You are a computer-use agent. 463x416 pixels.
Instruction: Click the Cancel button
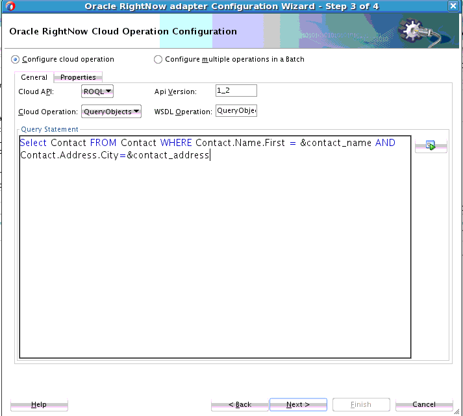tap(424, 404)
